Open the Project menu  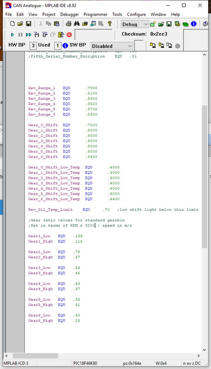pyautogui.click(x=49, y=14)
